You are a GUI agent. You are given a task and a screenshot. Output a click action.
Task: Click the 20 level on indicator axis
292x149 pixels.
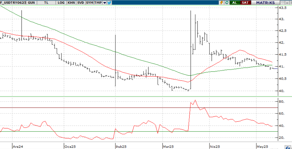(281, 138)
